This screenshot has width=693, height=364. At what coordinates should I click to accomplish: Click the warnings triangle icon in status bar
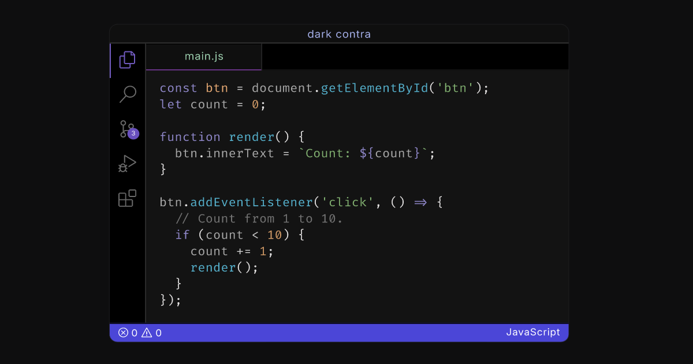point(147,332)
